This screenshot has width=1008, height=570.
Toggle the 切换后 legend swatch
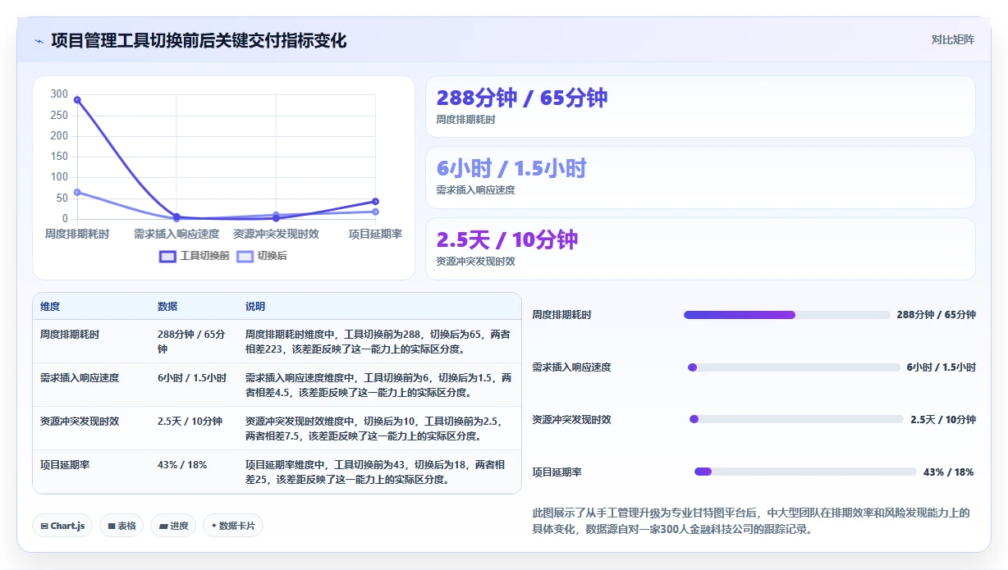click(245, 256)
